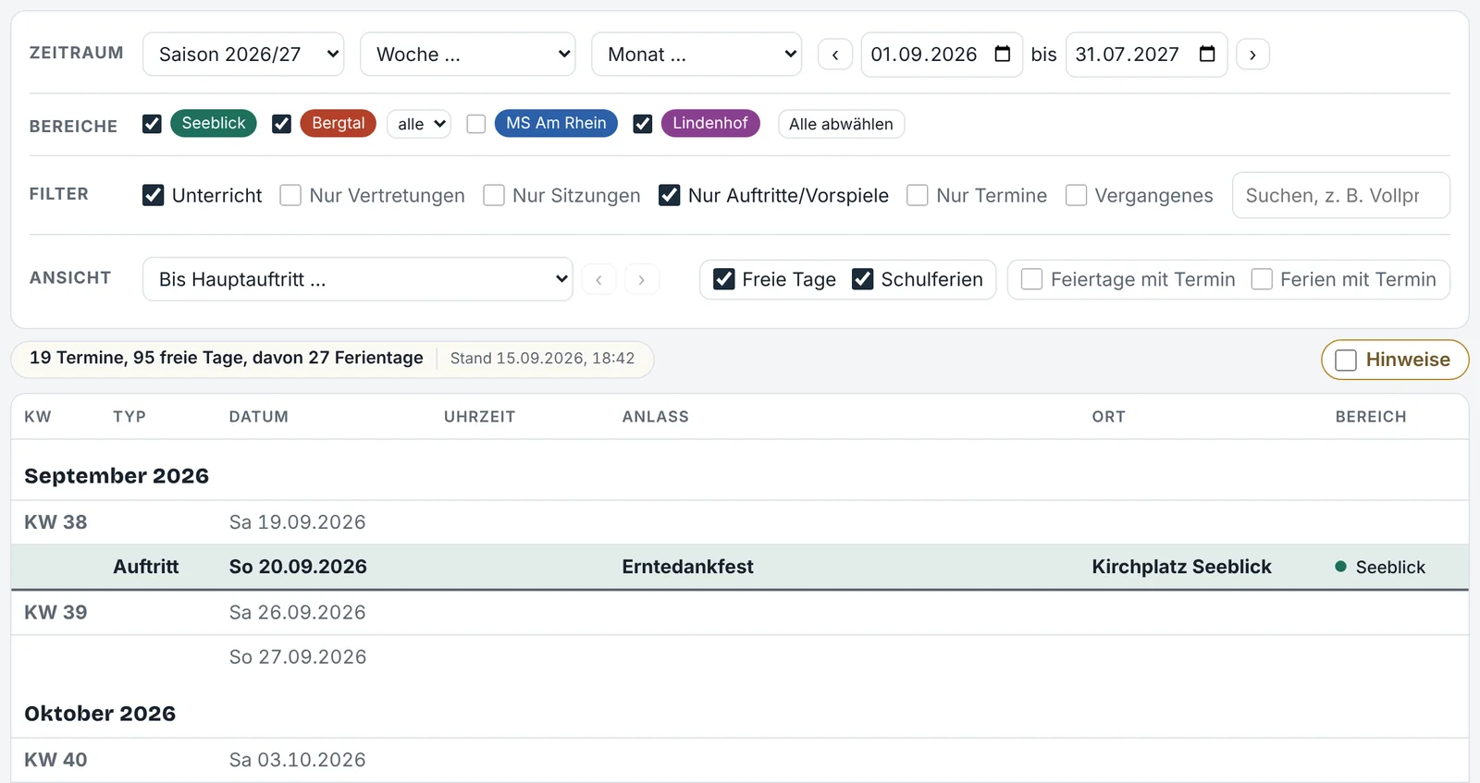Click the green Seeblick tag
The image size is (1480, 783).
(214, 123)
